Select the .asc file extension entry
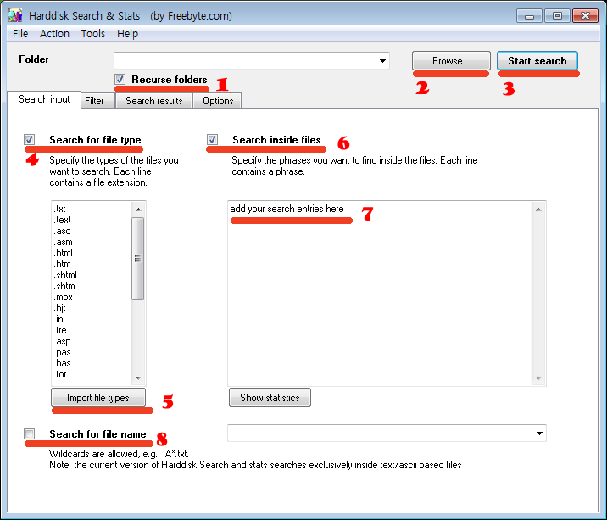This screenshot has width=607, height=520. point(62,231)
